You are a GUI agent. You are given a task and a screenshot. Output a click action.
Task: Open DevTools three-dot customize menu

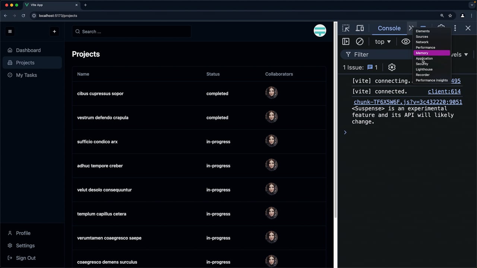click(x=455, y=28)
